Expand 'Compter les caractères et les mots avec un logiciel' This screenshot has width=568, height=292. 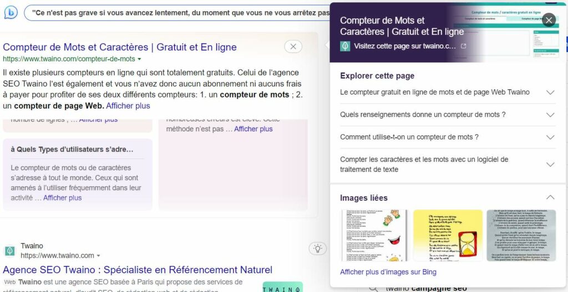click(x=448, y=164)
